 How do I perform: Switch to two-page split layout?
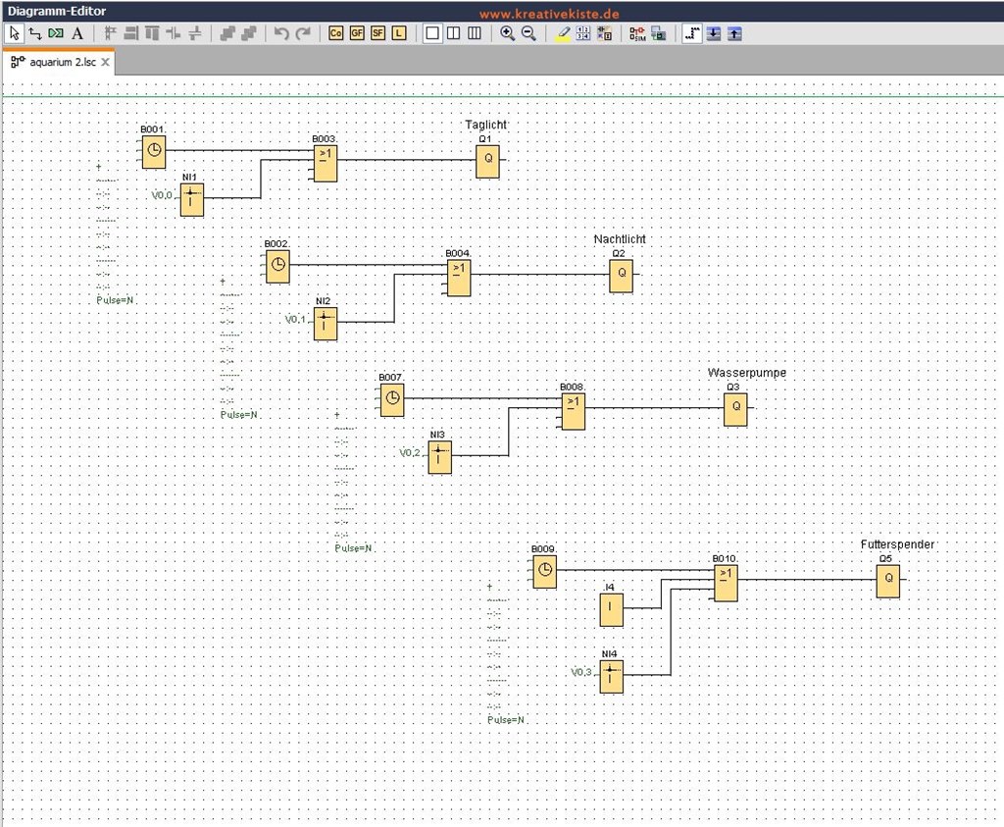[x=453, y=33]
